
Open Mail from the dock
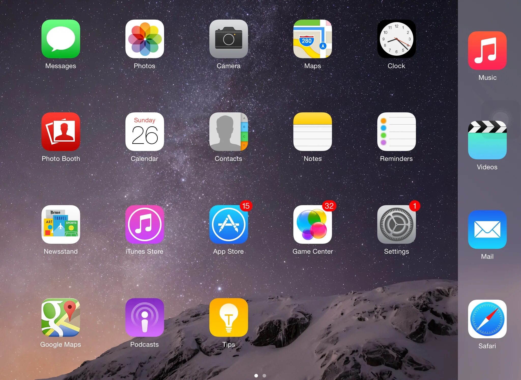pyautogui.click(x=487, y=230)
